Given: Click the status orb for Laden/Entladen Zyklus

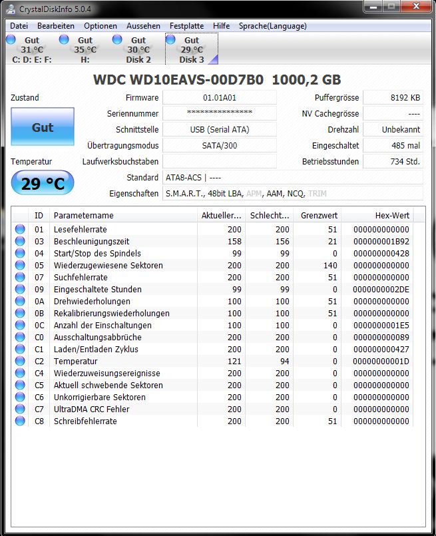Looking at the screenshot, I should click(x=20, y=349).
